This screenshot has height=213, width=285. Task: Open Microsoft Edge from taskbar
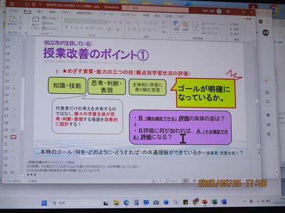pos(126,203)
